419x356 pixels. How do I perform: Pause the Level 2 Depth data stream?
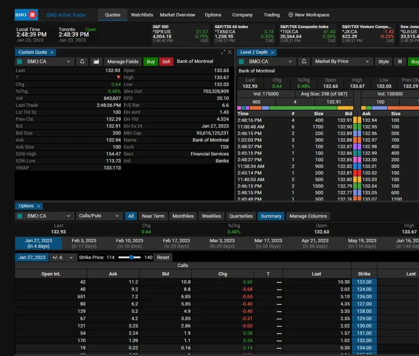click(x=400, y=62)
